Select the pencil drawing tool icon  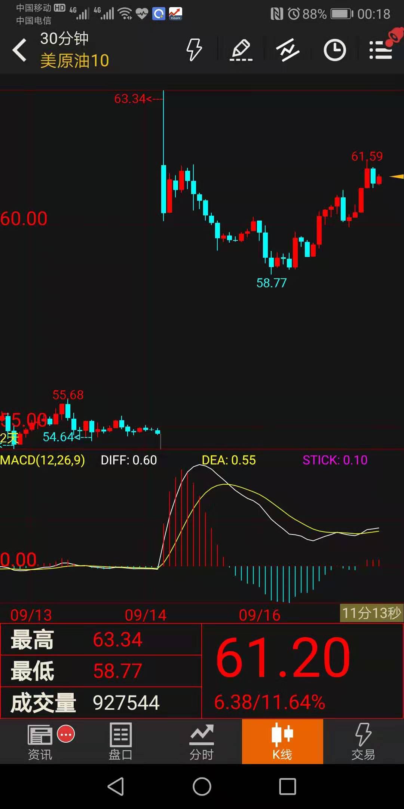tap(241, 50)
